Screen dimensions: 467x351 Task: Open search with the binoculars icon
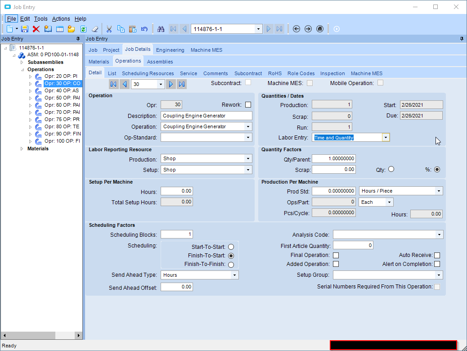pyautogui.click(x=161, y=29)
